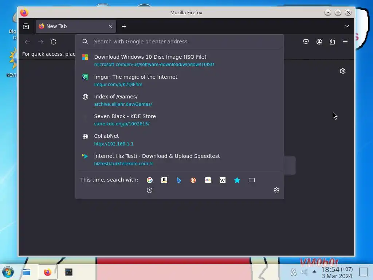Open CollabNet 192.168.1.1 suggestion
Viewport: 373px width, 280px height.
tap(180, 140)
